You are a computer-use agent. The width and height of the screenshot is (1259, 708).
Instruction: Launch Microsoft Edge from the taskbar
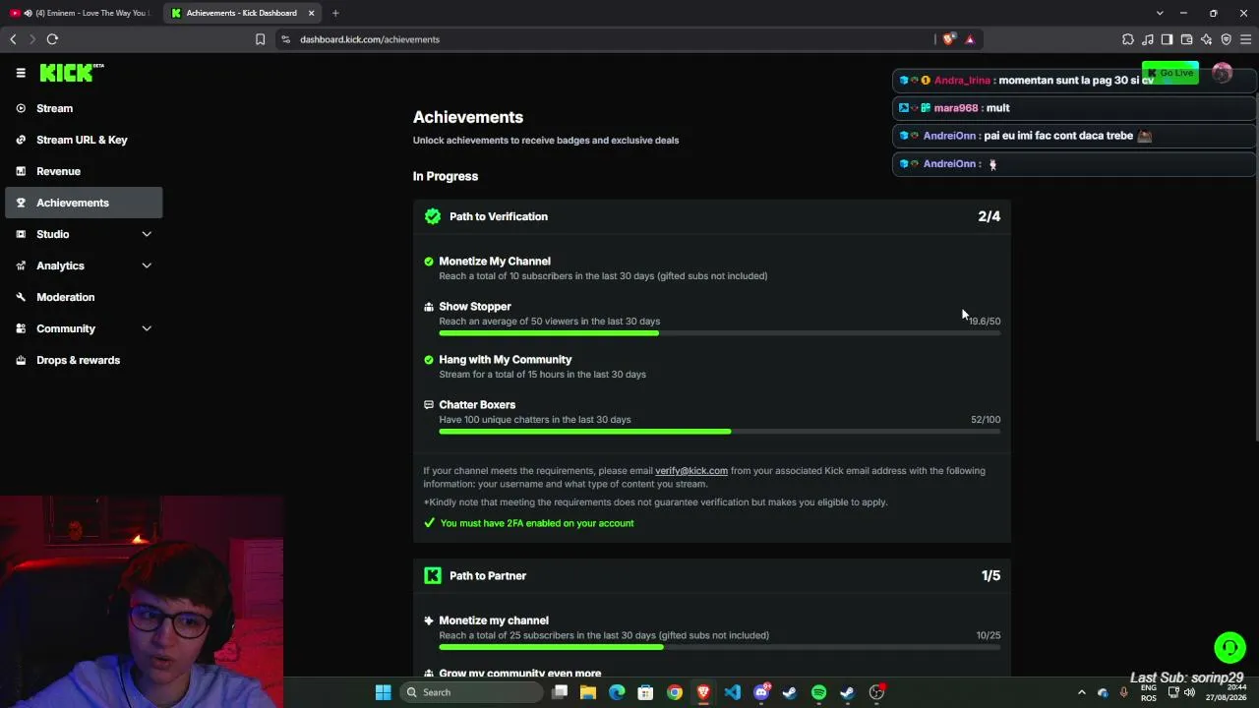click(617, 692)
